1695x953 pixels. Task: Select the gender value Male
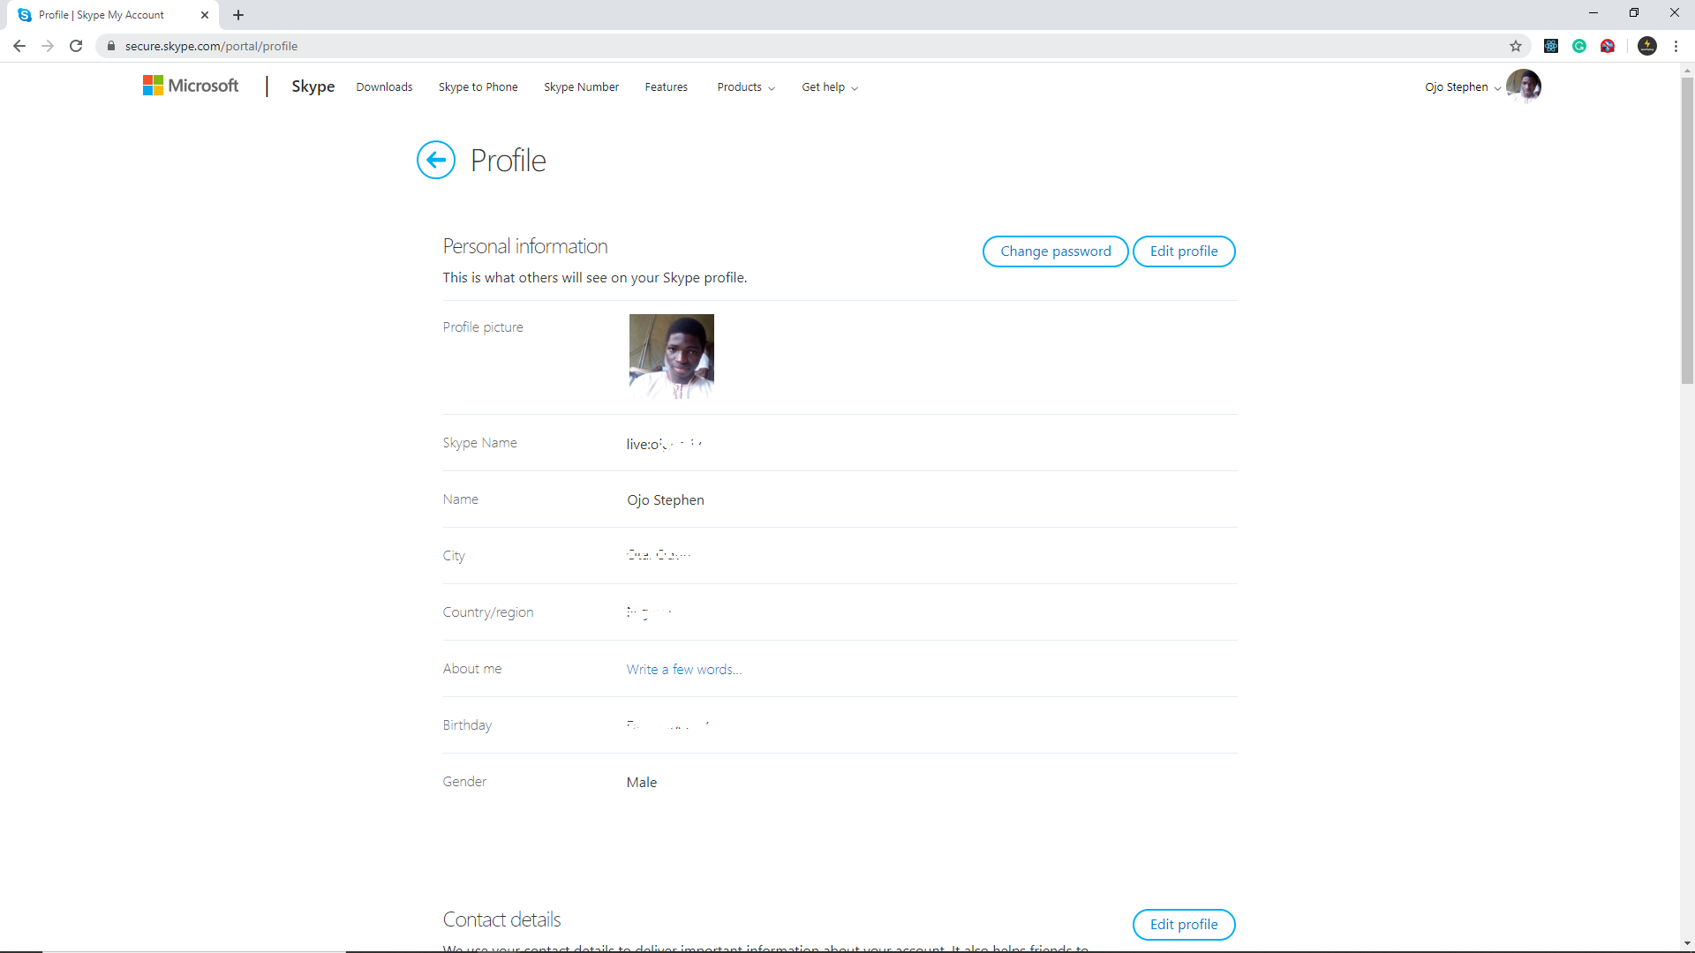[642, 783]
